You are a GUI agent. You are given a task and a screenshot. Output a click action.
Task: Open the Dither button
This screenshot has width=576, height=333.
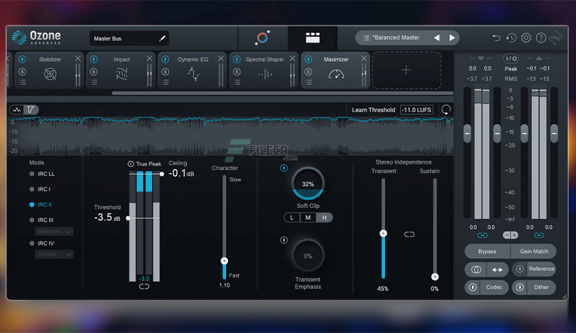[x=541, y=287]
